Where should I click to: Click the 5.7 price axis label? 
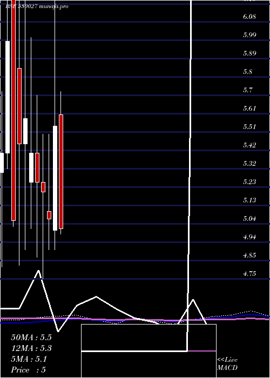(x=247, y=90)
